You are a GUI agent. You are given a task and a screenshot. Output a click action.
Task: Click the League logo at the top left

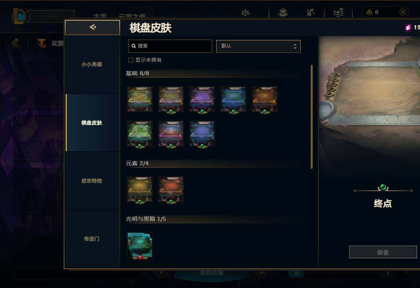click(x=19, y=16)
